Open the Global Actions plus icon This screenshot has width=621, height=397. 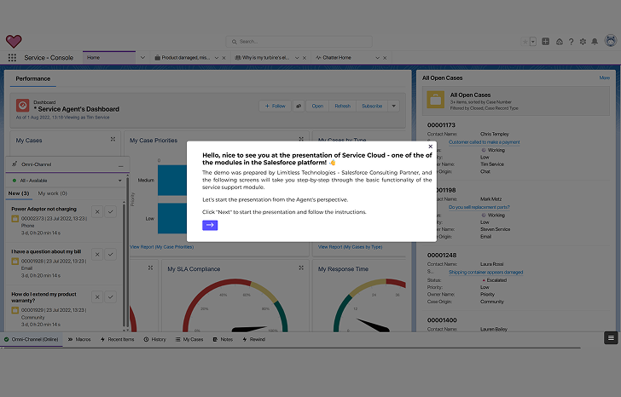pos(545,42)
